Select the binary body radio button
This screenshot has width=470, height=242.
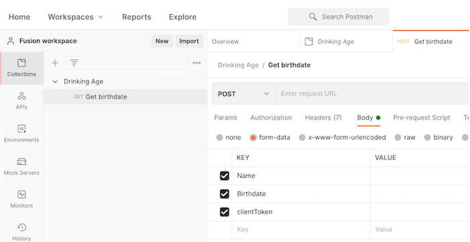(428, 138)
